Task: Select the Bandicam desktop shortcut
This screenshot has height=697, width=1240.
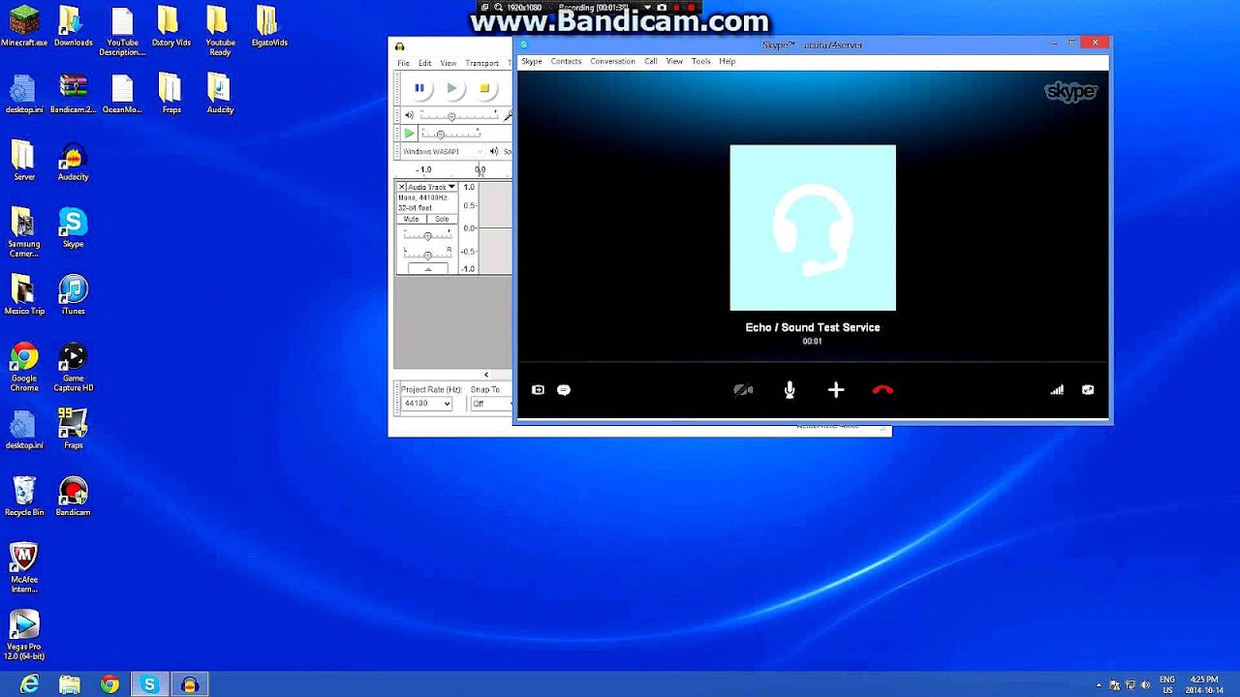Action: click(x=73, y=497)
